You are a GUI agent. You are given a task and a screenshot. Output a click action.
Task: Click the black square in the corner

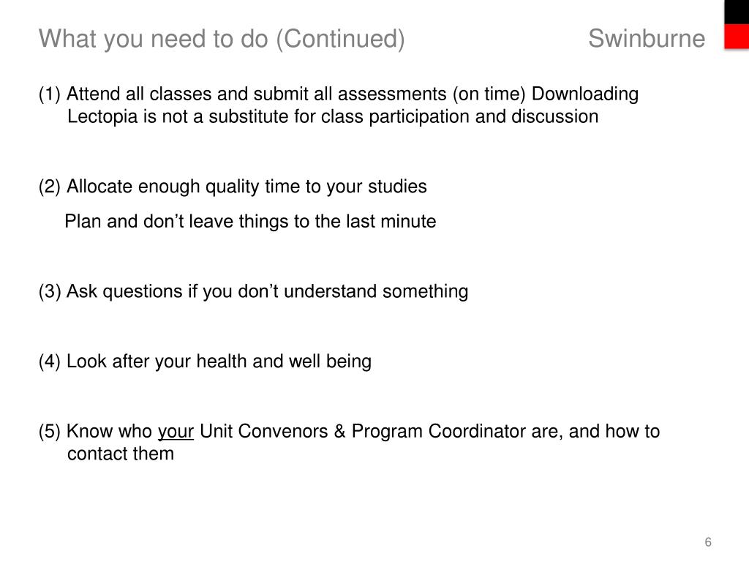(x=737, y=12)
